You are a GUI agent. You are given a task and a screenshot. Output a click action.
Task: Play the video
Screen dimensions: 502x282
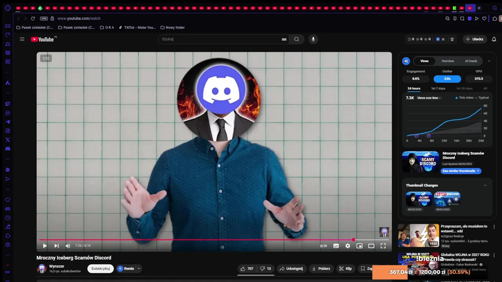tap(45, 246)
